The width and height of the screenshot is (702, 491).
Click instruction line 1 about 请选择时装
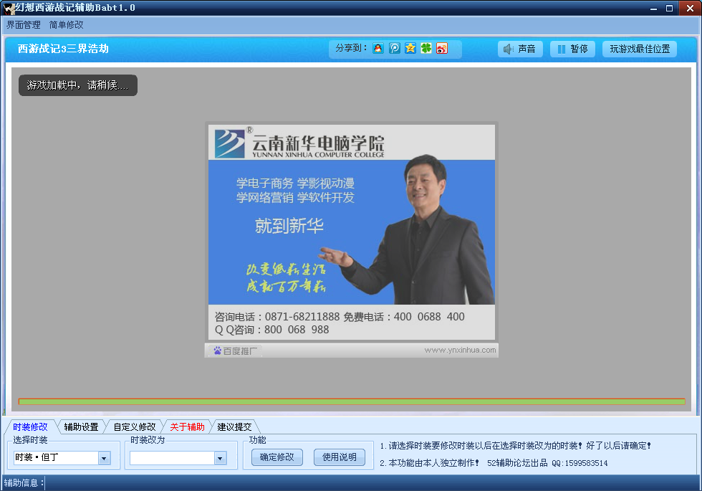pos(515,446)
